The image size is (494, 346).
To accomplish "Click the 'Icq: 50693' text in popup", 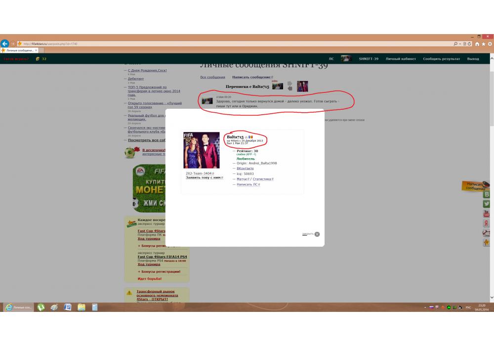I will (245, 174).
